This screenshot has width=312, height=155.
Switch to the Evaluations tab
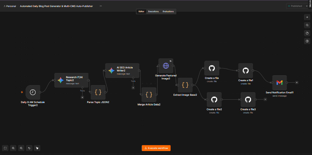click(x=168, y=12)
